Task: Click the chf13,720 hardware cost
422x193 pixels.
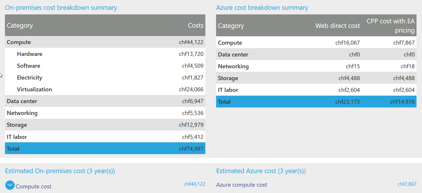Action: [x=191, y=54]
